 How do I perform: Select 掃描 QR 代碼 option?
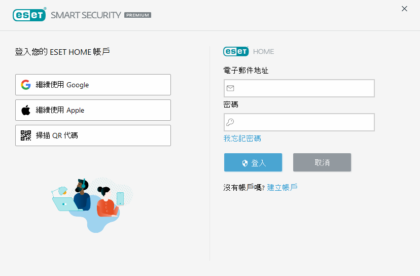(93, 135)
